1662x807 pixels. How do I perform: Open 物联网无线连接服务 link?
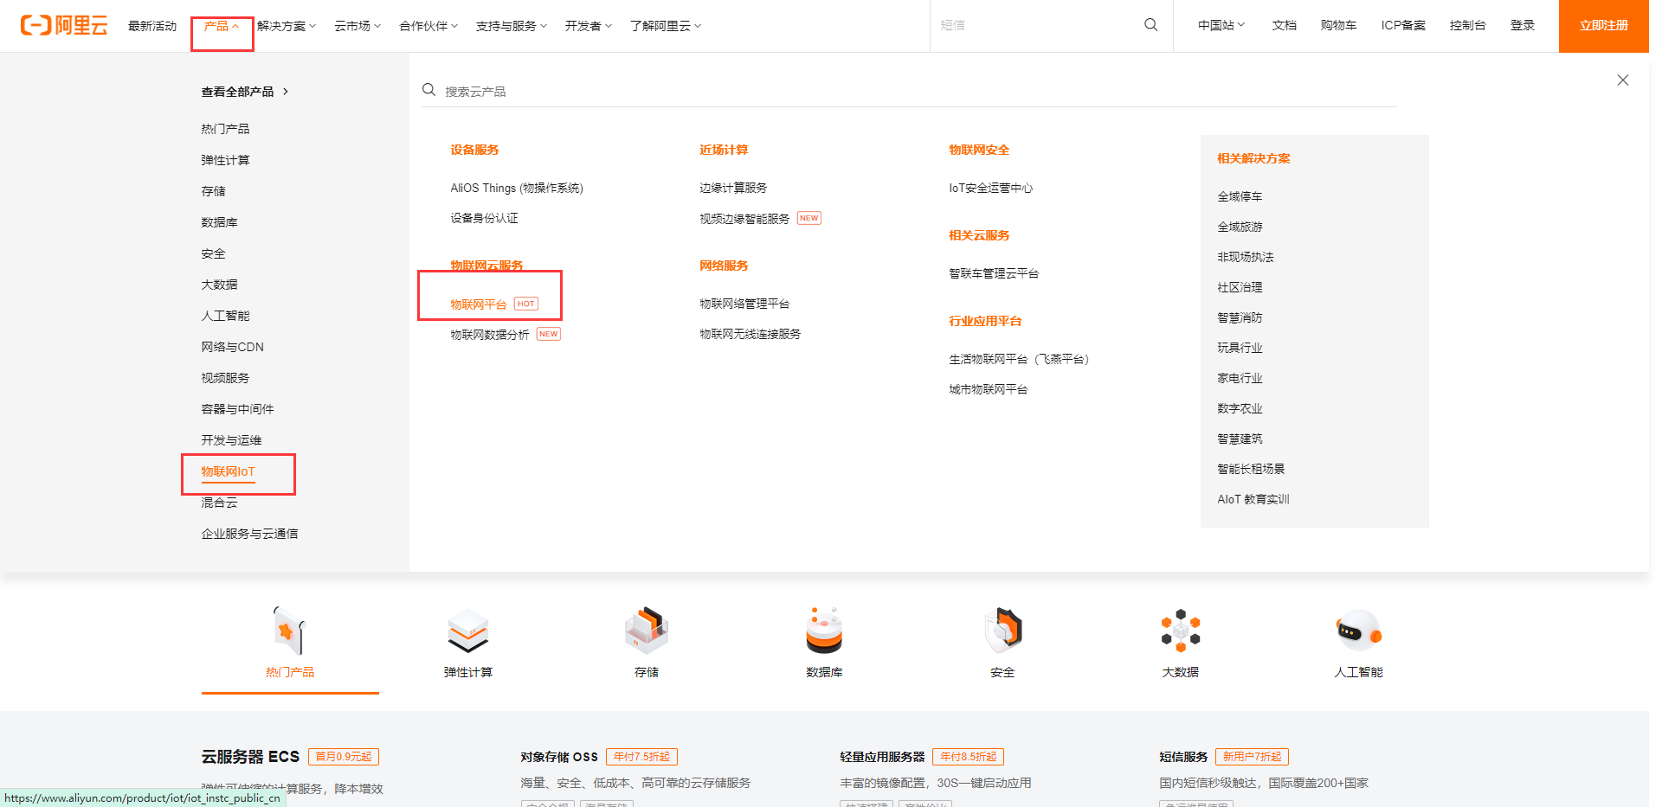point(750,334)
